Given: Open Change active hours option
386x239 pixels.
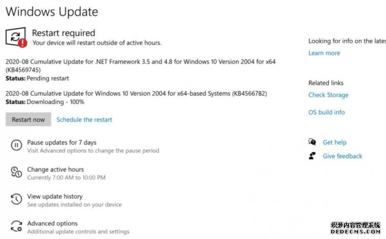Looking at the screenshot, I should [x=55, y=169].
